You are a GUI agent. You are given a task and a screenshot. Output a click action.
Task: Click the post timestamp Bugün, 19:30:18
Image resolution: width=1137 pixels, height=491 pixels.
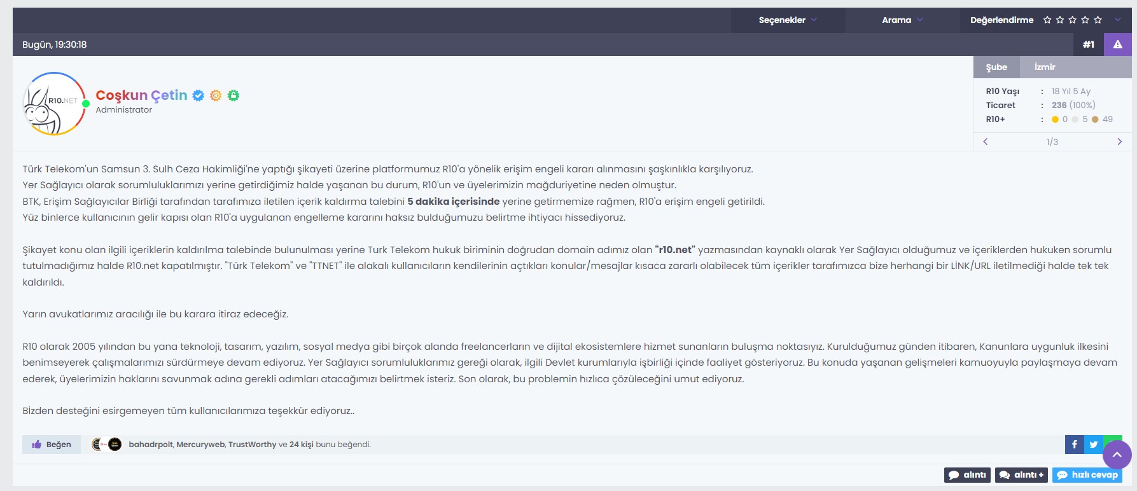pyautogui.click(x=54, y=45)
